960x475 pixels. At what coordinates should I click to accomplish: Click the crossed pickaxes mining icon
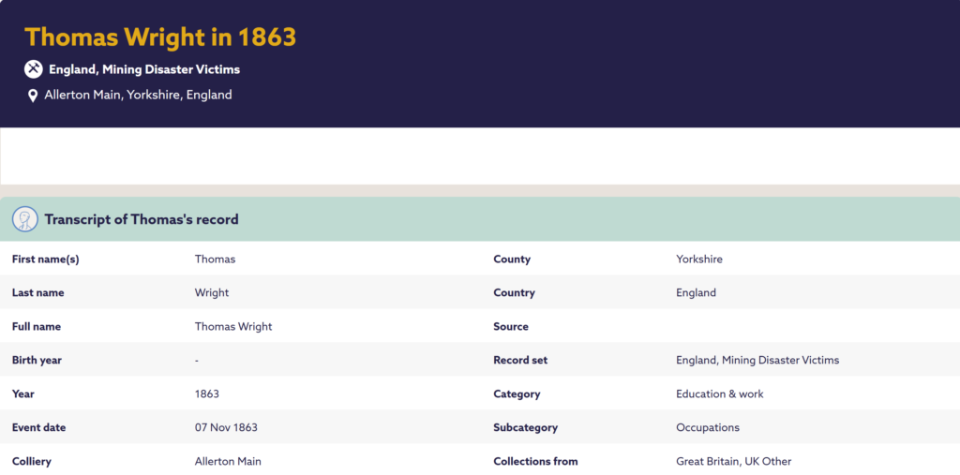pos(33,69)
